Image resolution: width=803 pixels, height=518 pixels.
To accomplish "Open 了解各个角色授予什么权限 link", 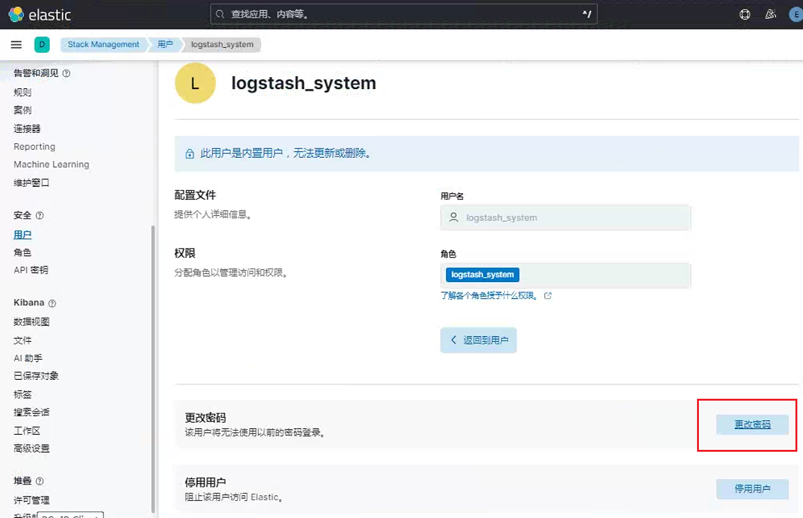I will point(489,295).
